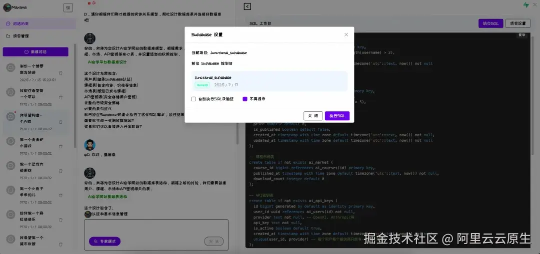Click the conversation list scrollbar in the sidebar
The image size is (540, 254).
tap(74, 96)
